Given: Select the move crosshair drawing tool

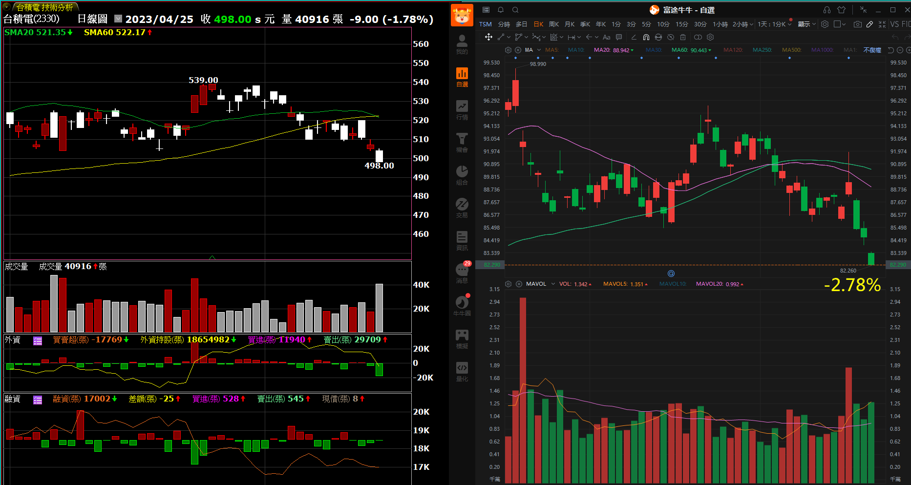Looking at the screenshot, I should point(488,37).
